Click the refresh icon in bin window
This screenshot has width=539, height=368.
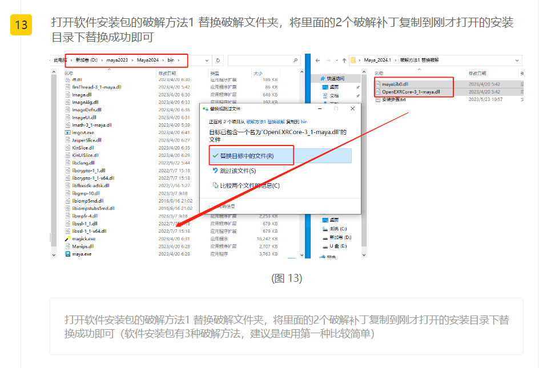(x=218, y=60)
